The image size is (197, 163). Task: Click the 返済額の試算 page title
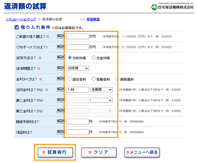(25, 6)
